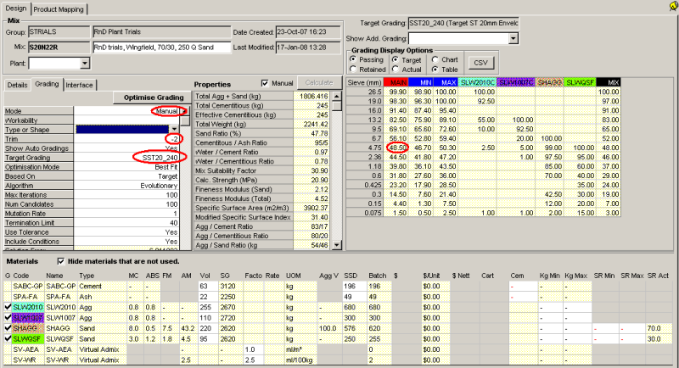
Task: Select the Table radio button
Action: 435,70
